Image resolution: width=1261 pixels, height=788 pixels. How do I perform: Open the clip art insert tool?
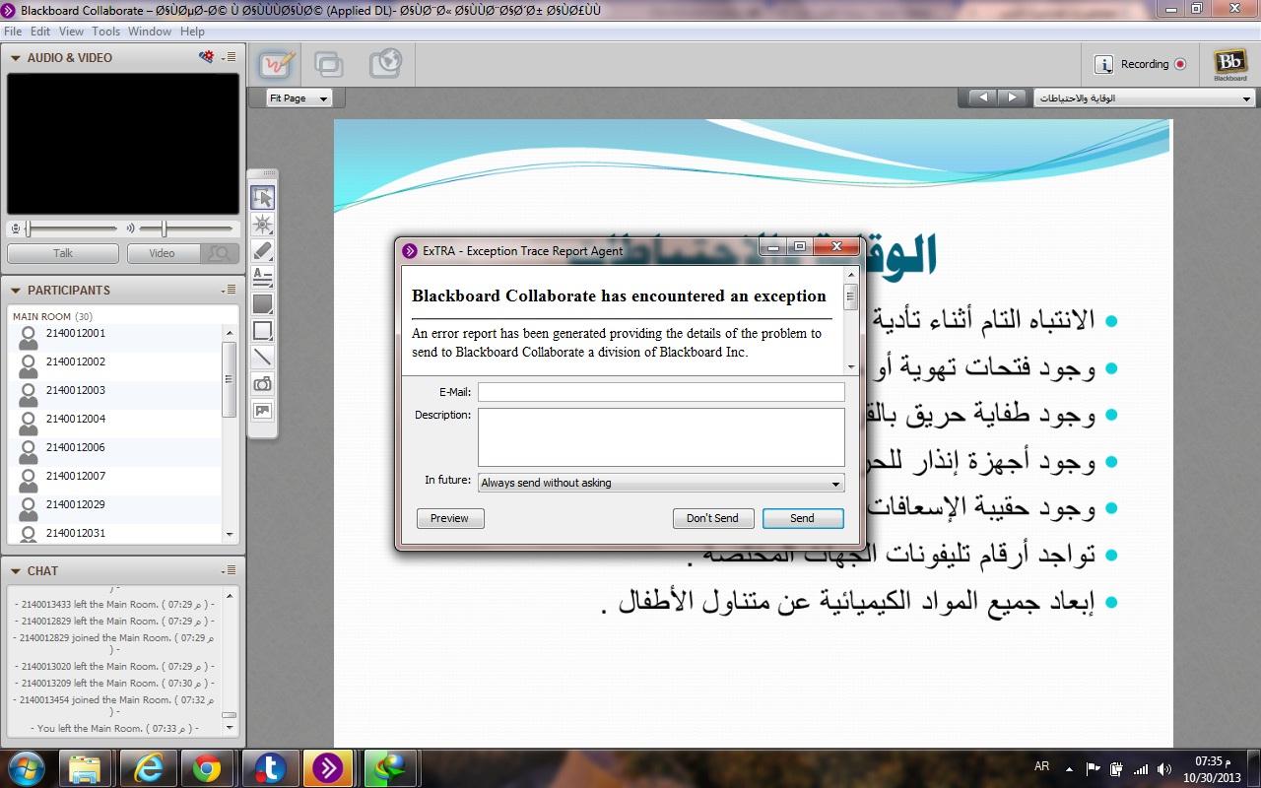(x=262, y=411)
